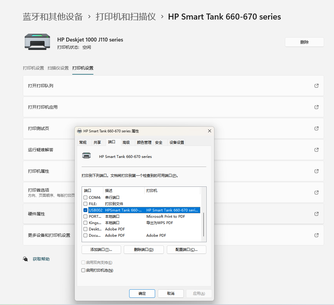This screenshot has width=334, height=305.
Task: Open the 设备设置 tab
Action: (x=177, y=142)
